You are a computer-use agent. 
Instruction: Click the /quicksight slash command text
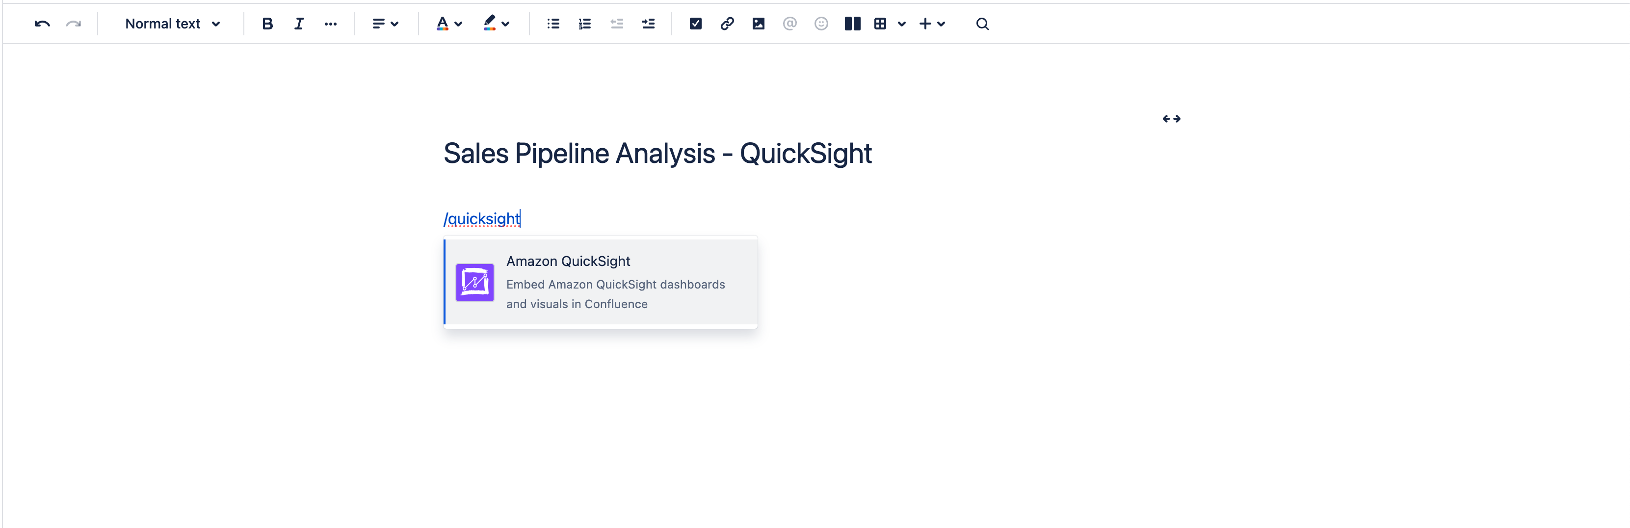pos(481,219)
